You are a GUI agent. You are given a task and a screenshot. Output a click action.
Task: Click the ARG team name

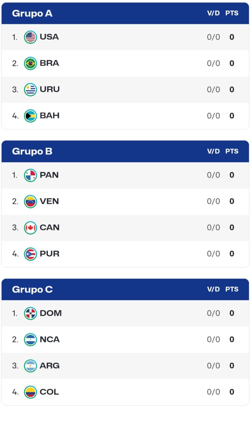click(x=50, y=366)
